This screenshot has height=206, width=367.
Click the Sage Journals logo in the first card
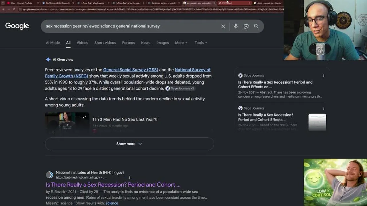pos(240,76)
